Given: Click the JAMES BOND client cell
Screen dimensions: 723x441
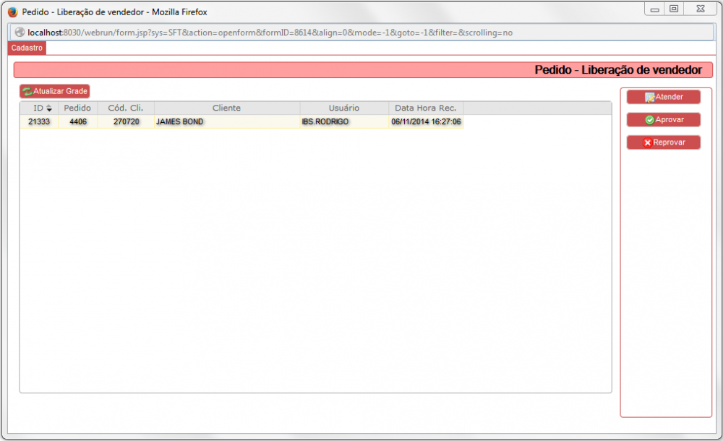Looking at the screenshot, I should coord(227,121).
